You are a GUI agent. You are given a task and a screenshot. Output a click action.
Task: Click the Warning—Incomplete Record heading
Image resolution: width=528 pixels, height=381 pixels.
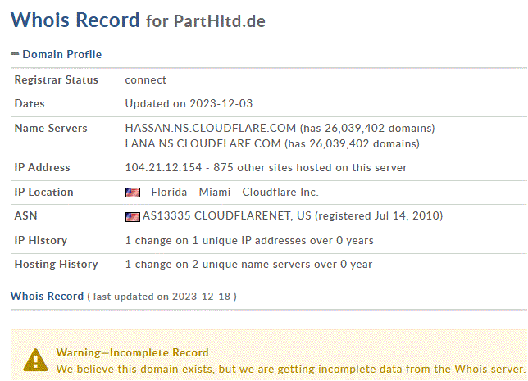(x=132, y=352)
